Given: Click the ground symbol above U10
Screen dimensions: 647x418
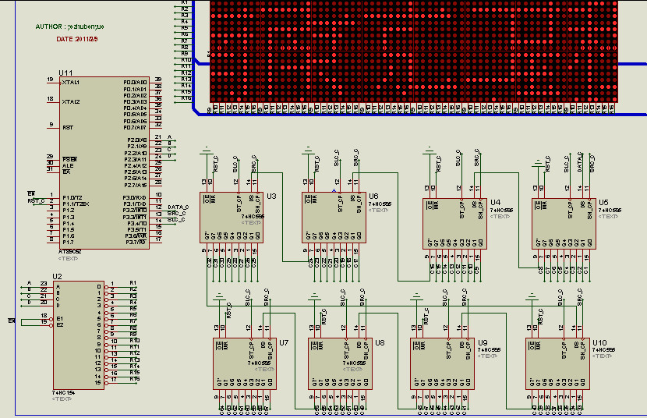Looking at the screenshot, I should (532, 296).
